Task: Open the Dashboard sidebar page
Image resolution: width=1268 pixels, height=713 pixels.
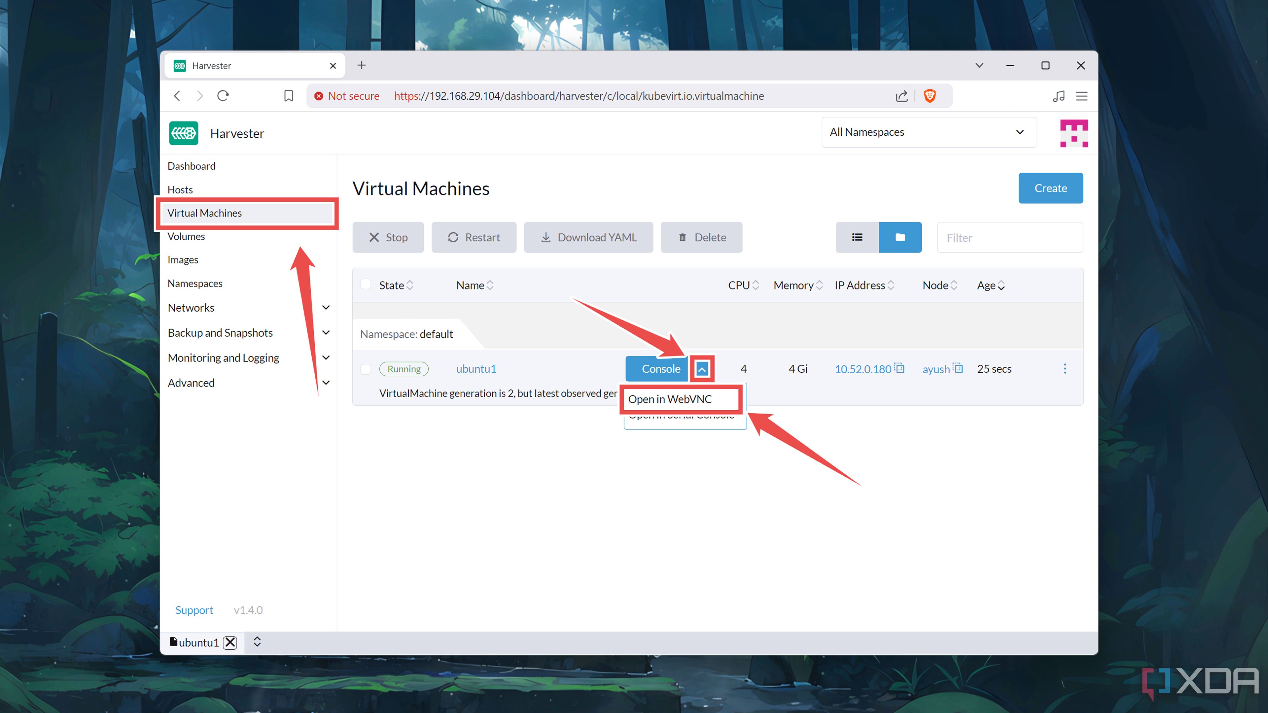Action: [x=192, y=166]
